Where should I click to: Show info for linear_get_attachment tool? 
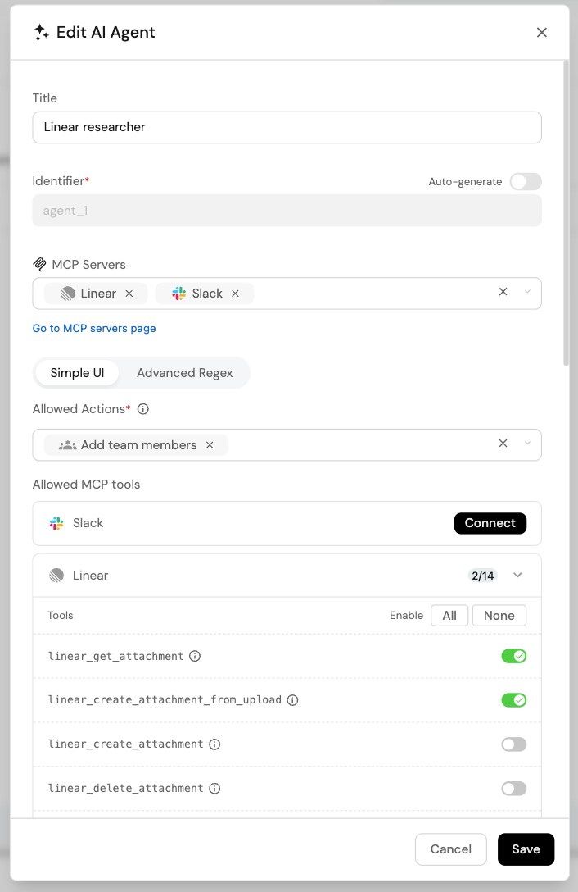[195, 656]
